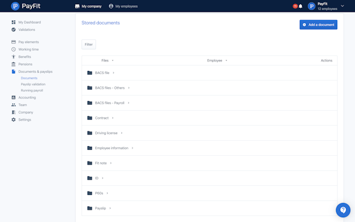Expand the Payslip folder chevron

(110, 208)
